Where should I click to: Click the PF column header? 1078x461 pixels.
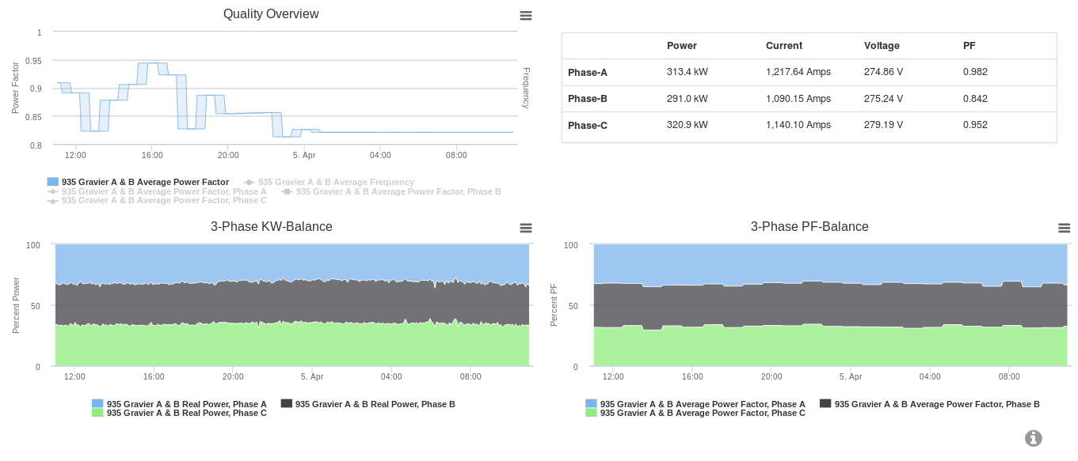point(969,46)
